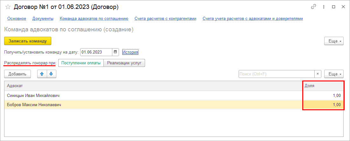Move selected lawyer up with arrow button
350x141 pixels.
tap(42, 74)
